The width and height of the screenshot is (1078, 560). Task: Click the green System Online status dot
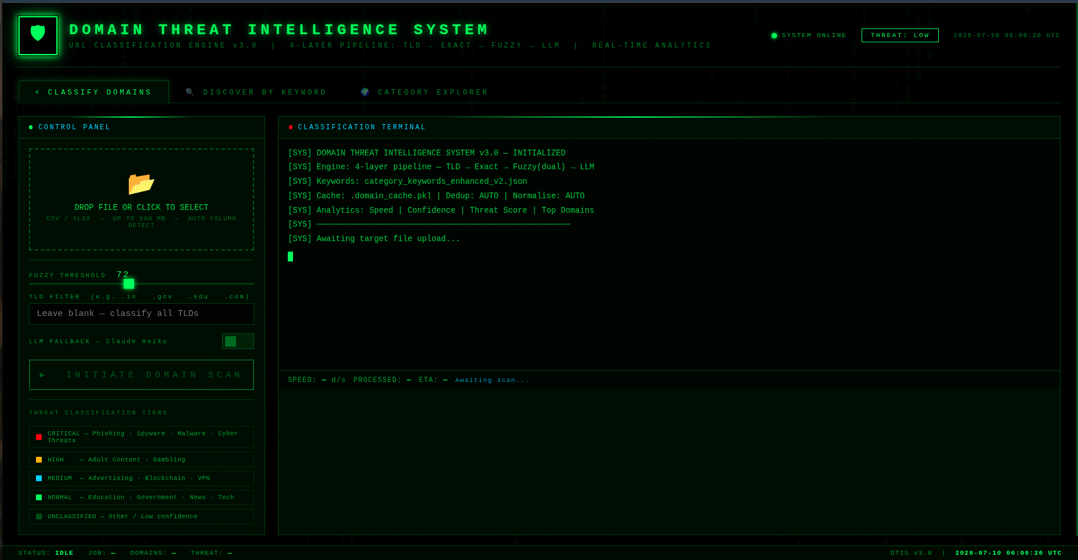[x=774, y=35]
